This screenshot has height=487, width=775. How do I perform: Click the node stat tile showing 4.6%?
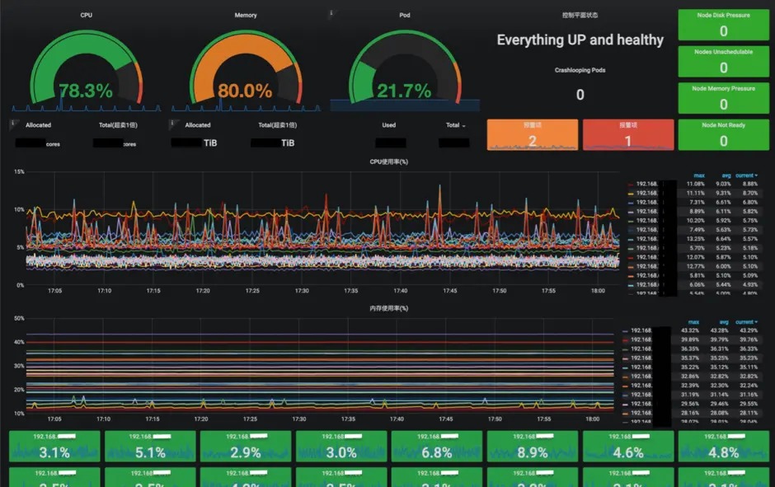[x=628, y=447]
